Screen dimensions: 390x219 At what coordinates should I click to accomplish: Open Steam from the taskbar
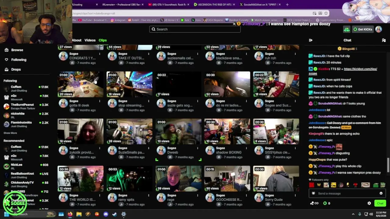tap(115, 214)
